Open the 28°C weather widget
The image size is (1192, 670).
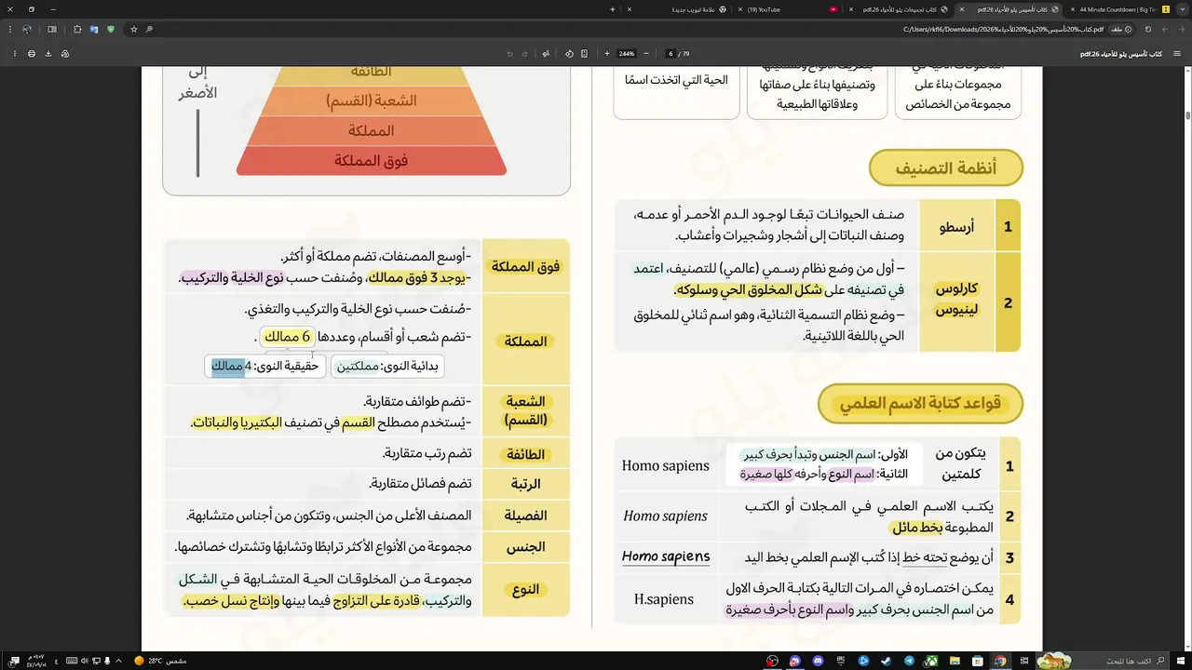click(x=160, y=661)
